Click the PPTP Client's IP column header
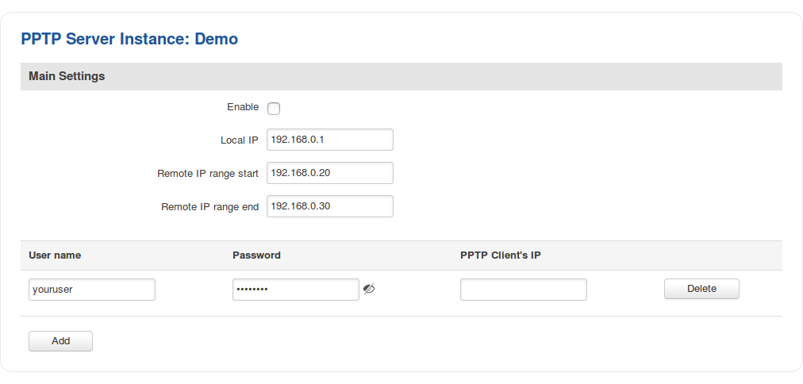Image resolution: width=803 pixels, height=384 pixels. (x=501, y=255)
